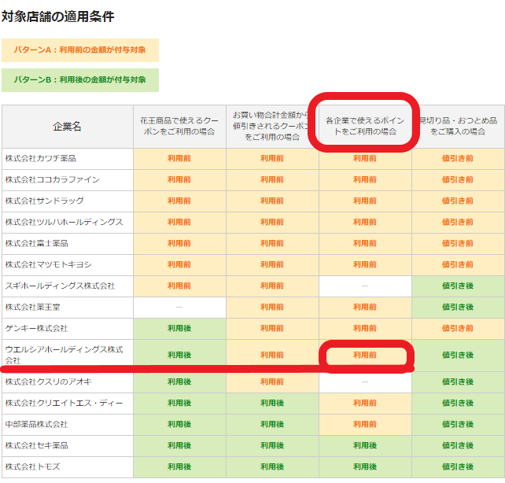Select company name スギホールディングス株式会社
The height and width of the screenshot is (483, 505).
60,286
